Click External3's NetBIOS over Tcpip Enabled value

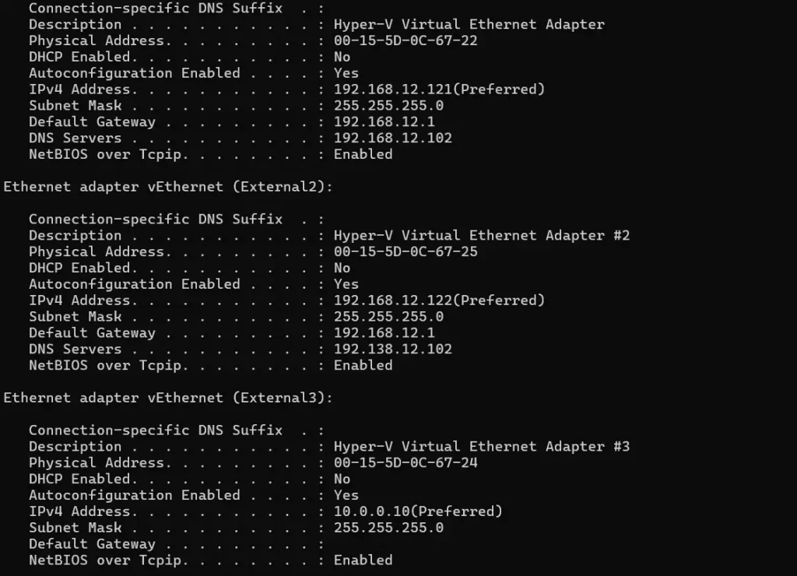363,560
